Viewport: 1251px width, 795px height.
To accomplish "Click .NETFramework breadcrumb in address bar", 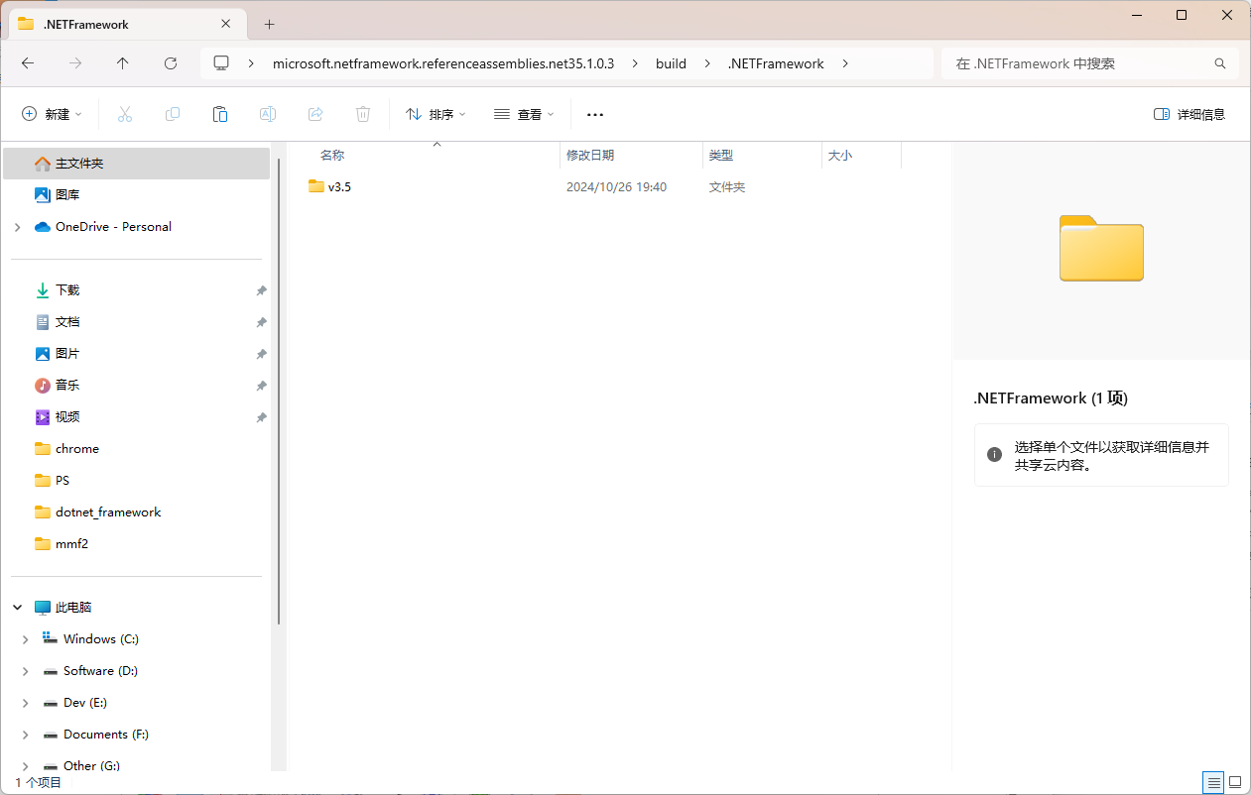I will [776, 63].
